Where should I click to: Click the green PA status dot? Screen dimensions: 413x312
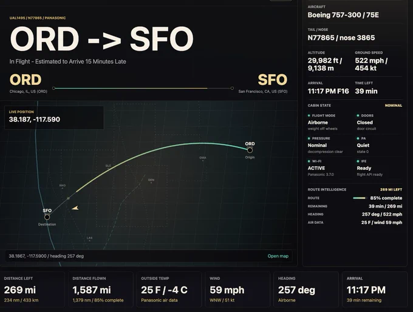click(358, 138)
